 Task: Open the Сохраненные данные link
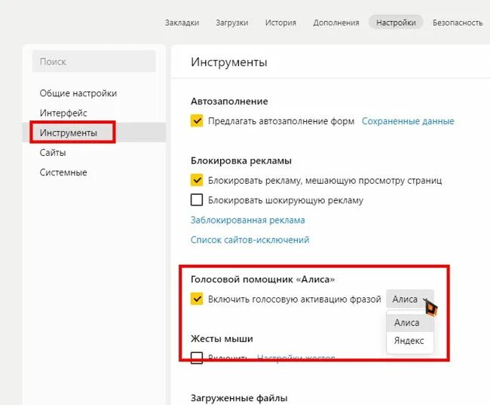[x=408, y=121]
